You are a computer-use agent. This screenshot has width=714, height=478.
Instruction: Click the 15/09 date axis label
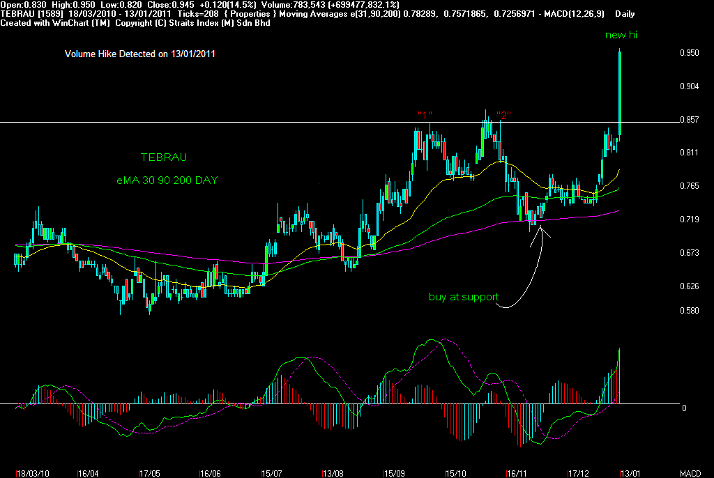(x=395, y=474)
